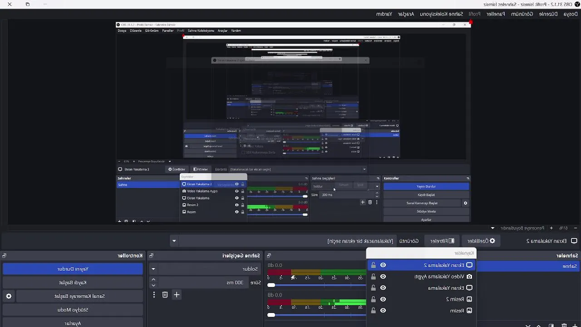The height and width of the screenshot is (327, 581).
Task: Undock the Kontroller panel
Action: coord(4,256)
